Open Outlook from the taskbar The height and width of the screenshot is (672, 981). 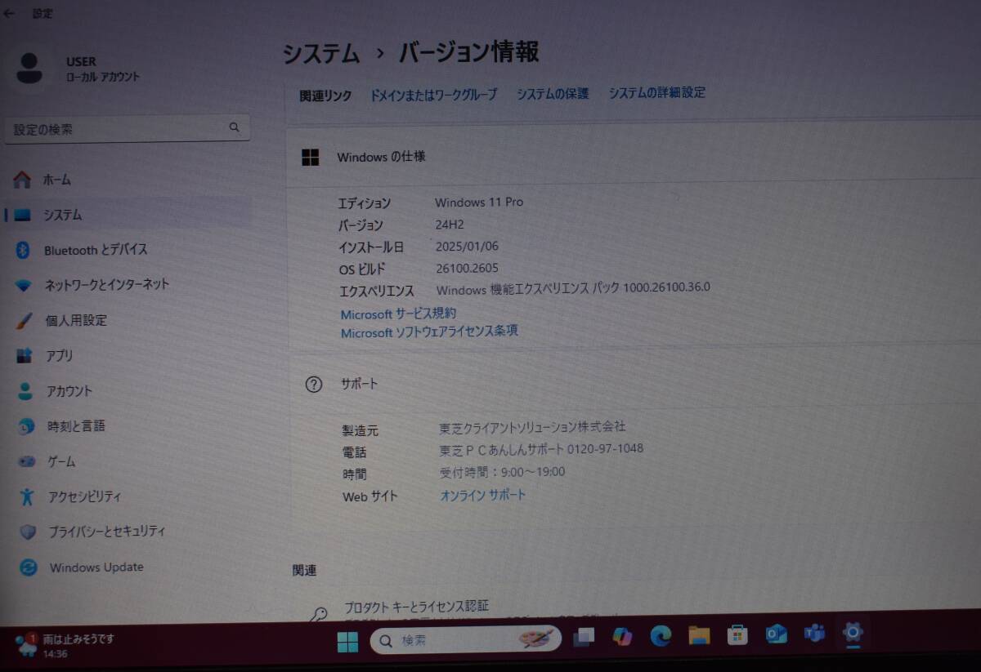776,634
